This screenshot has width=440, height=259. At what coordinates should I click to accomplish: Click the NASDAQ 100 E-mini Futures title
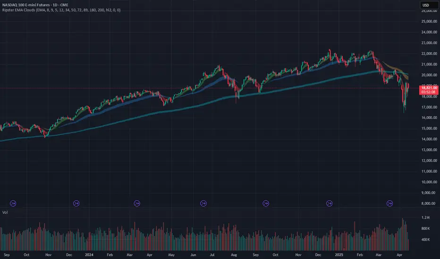point(35,5)
